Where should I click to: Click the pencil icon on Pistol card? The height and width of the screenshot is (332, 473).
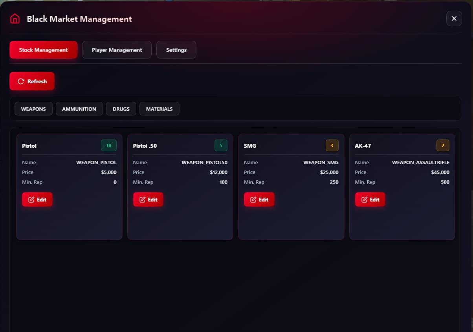point(31,200)
